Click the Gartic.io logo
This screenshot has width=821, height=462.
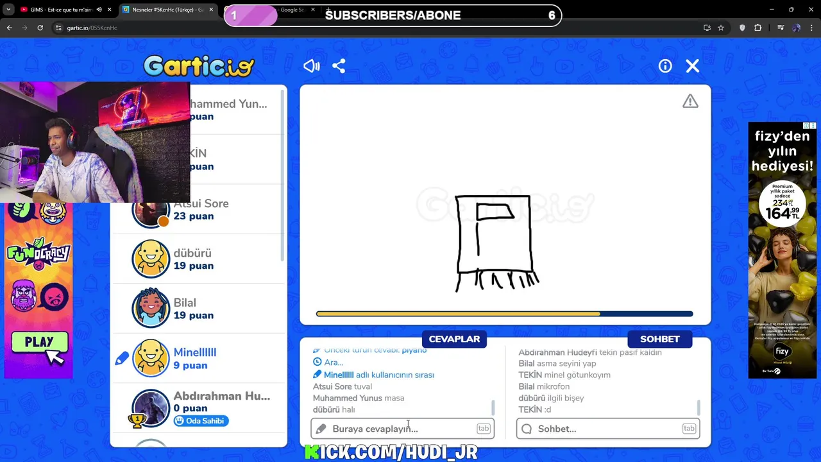pos(199,66)
